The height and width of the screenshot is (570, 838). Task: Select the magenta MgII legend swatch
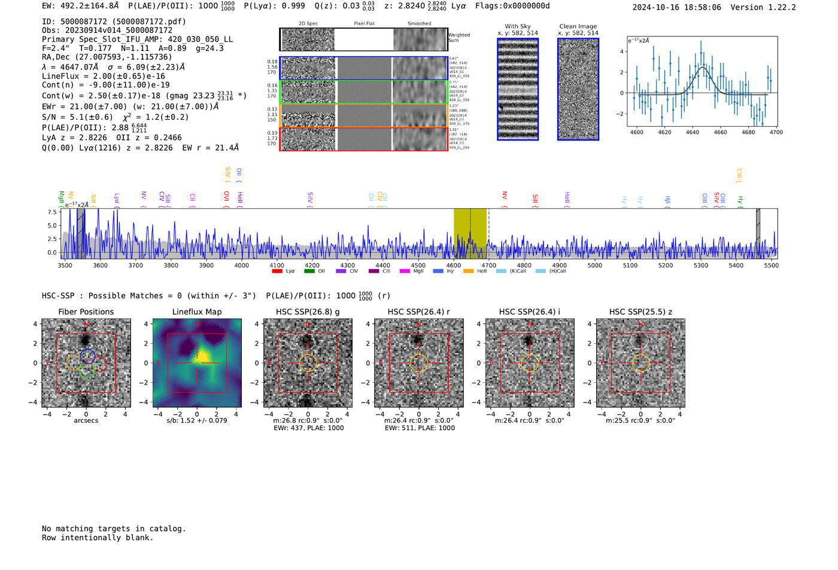point(405,271)
